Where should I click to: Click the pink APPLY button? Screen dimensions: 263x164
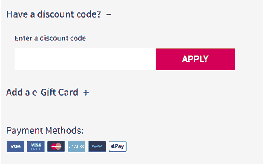point(195,59)
